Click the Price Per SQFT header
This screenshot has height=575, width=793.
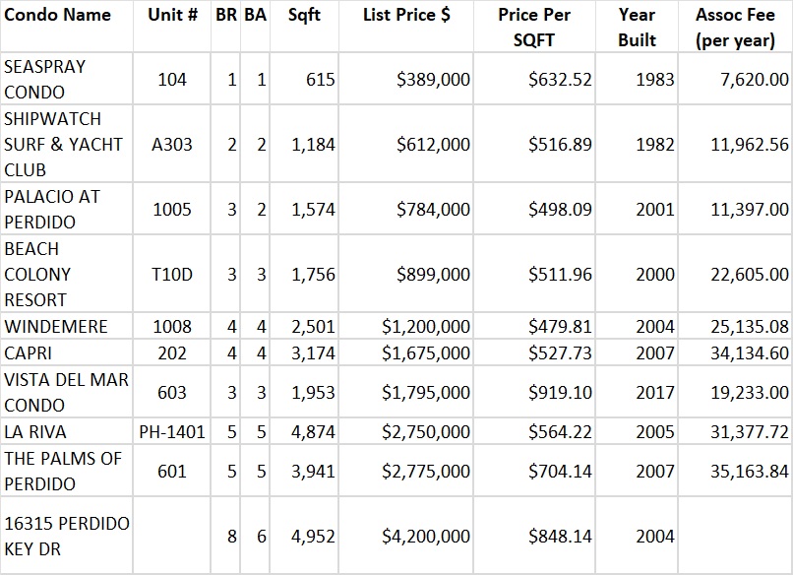tap(533, 28)
